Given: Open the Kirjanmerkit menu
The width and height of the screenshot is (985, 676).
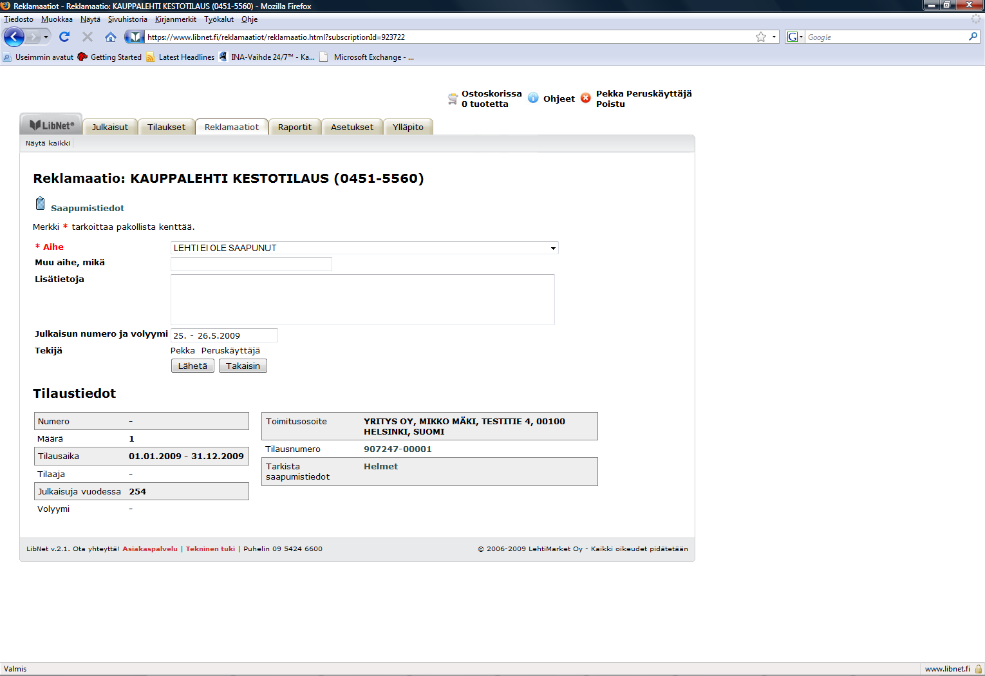Looking at the screenshot, I should coord(176,19).
